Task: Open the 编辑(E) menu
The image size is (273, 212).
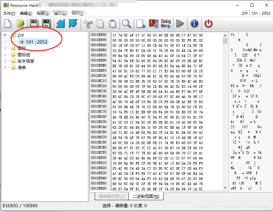Action: click(x=26, y=13)
